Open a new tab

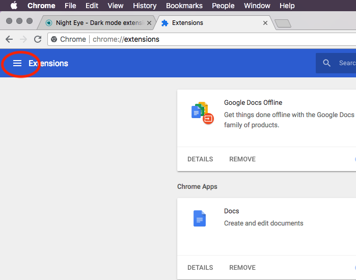[283, 23]
